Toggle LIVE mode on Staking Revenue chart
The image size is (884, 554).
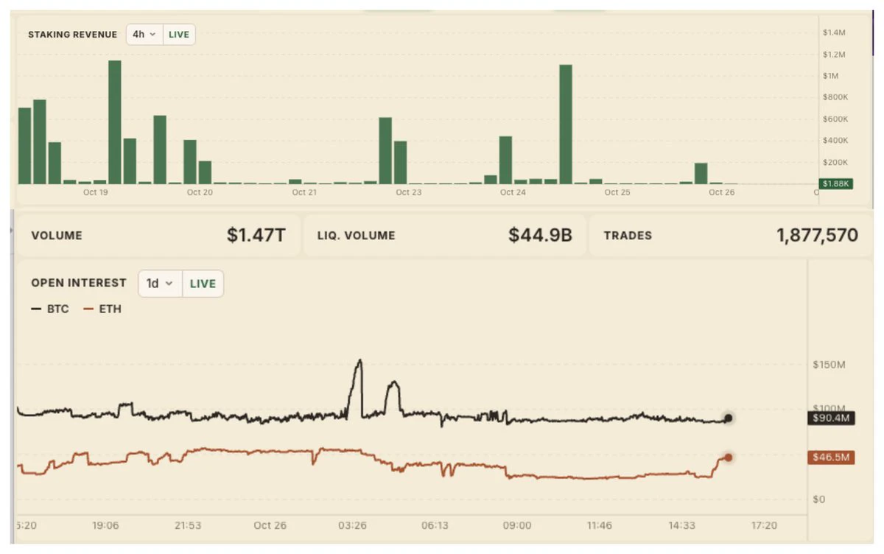point(179,35)
